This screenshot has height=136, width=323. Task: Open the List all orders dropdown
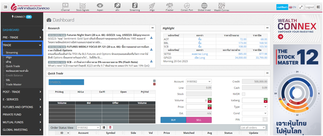tap(253, 128)
